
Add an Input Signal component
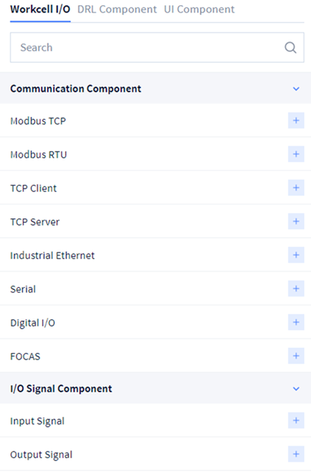(x=295, y=420)
